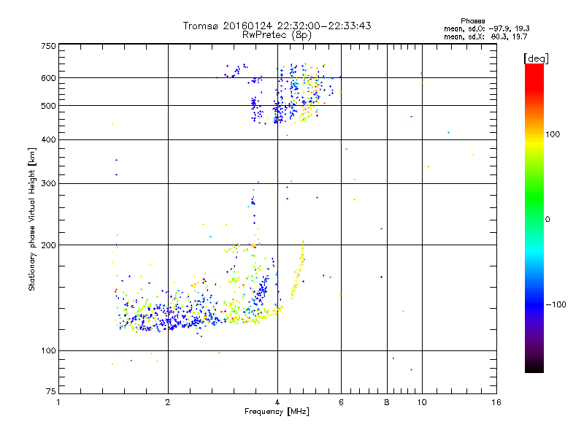This screenshot has width=584, height=438.
Task: Click the y-axis tick label '300'
Action: pyautogui.click(x=48, y=184)
